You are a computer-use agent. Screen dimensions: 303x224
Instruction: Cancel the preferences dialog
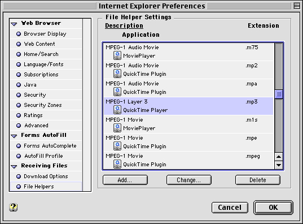(230, 208)
